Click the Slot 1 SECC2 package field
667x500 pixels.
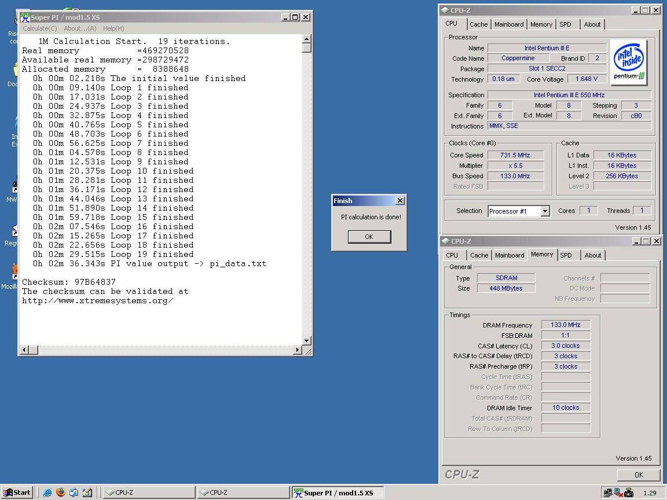tap(547, 68)
